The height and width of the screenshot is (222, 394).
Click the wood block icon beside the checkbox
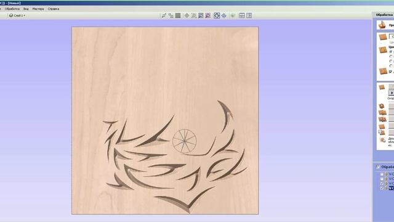(x=383, y=72)
